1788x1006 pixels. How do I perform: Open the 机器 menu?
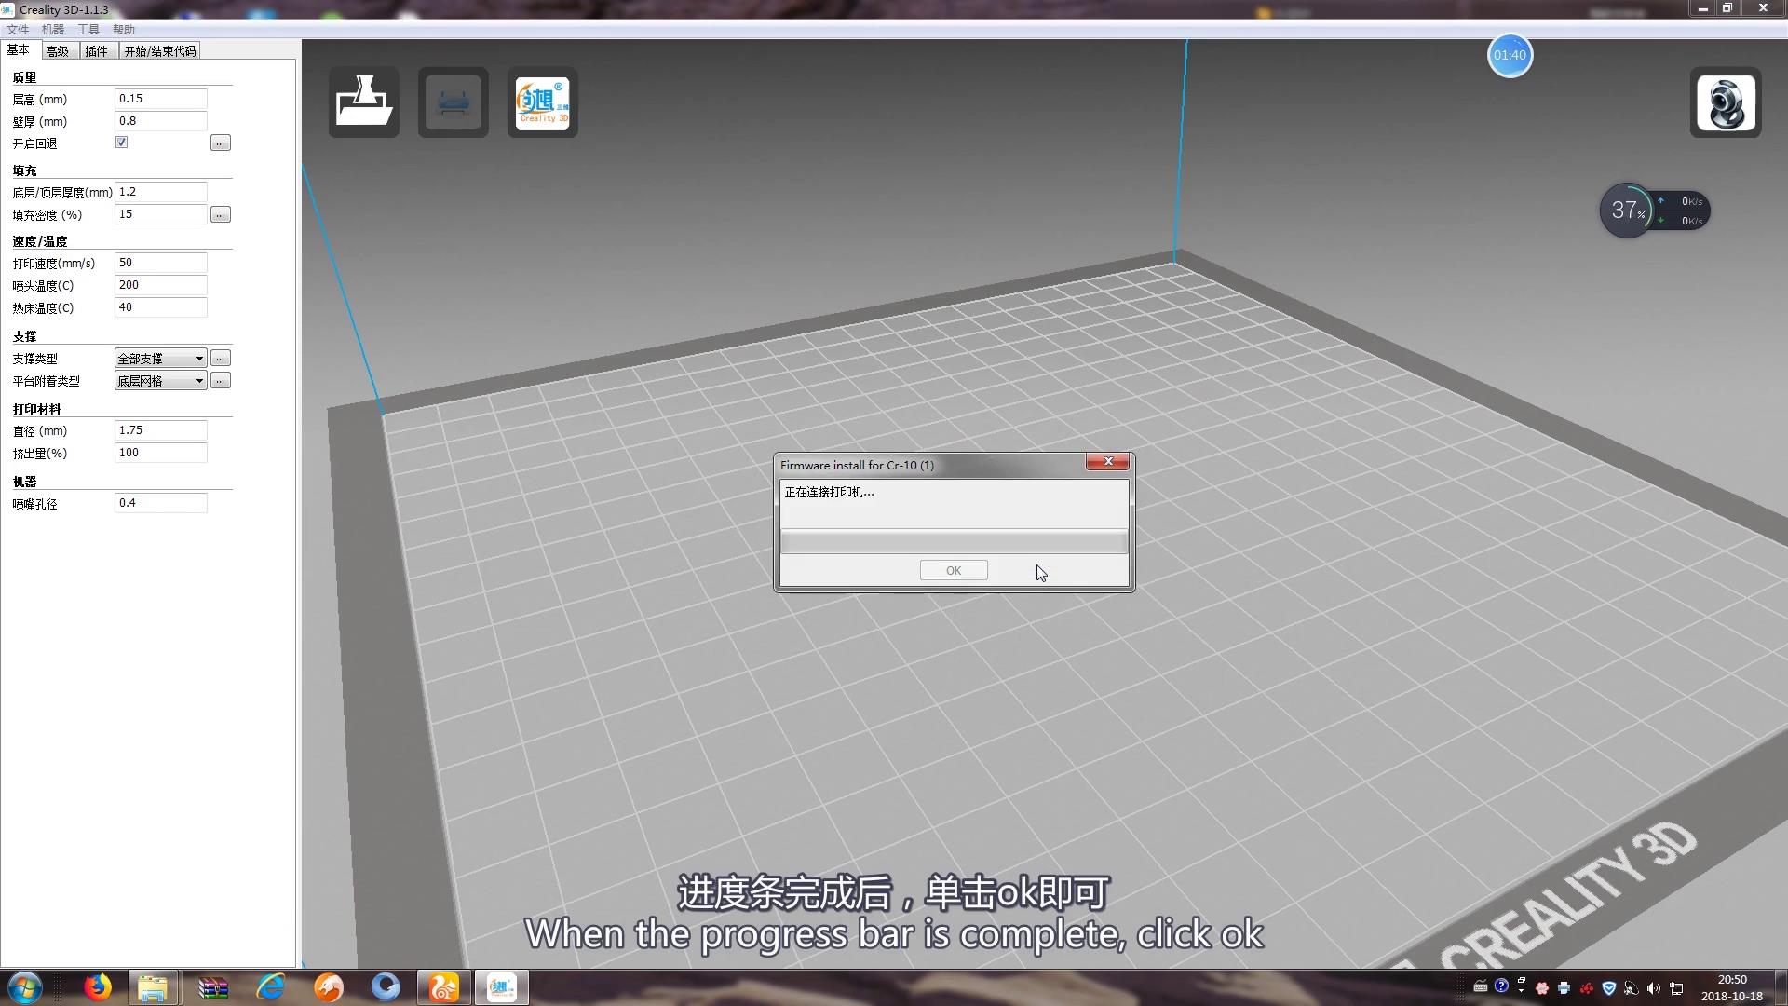tap(53, 30)
